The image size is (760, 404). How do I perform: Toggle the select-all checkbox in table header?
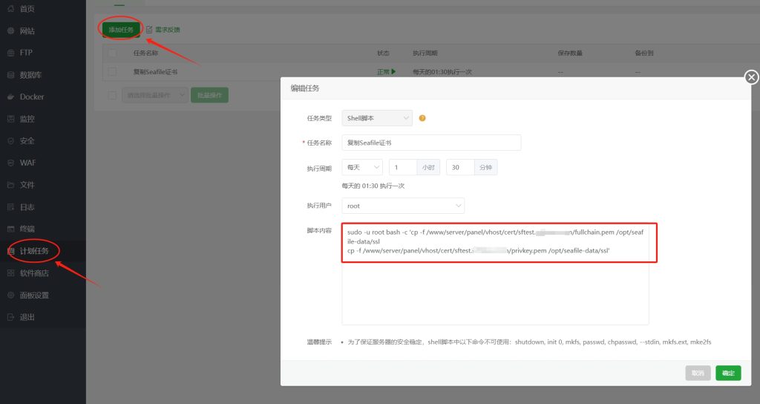pyautogui.click(x=113, y=53)
